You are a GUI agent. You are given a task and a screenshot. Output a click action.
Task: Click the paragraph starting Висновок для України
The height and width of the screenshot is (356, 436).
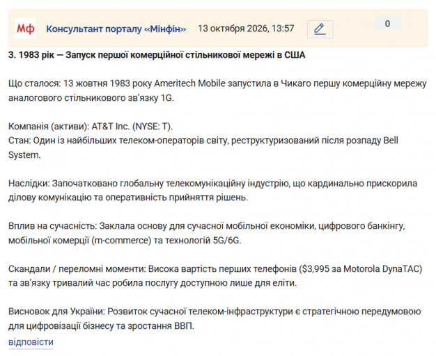[215, 318]
